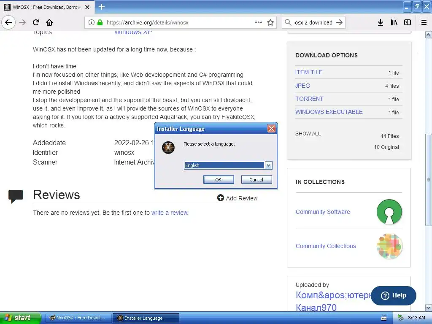
Task: Toggle the sidebar view icon
Action: click(x=408, y=22)
